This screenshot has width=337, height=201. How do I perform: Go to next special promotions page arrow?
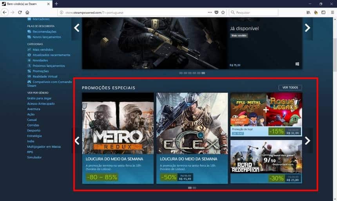point(308,141)
